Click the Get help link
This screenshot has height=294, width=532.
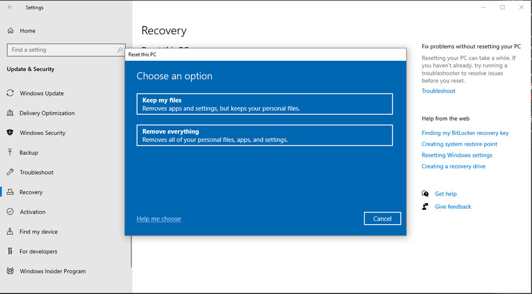(x=446, y=194)
